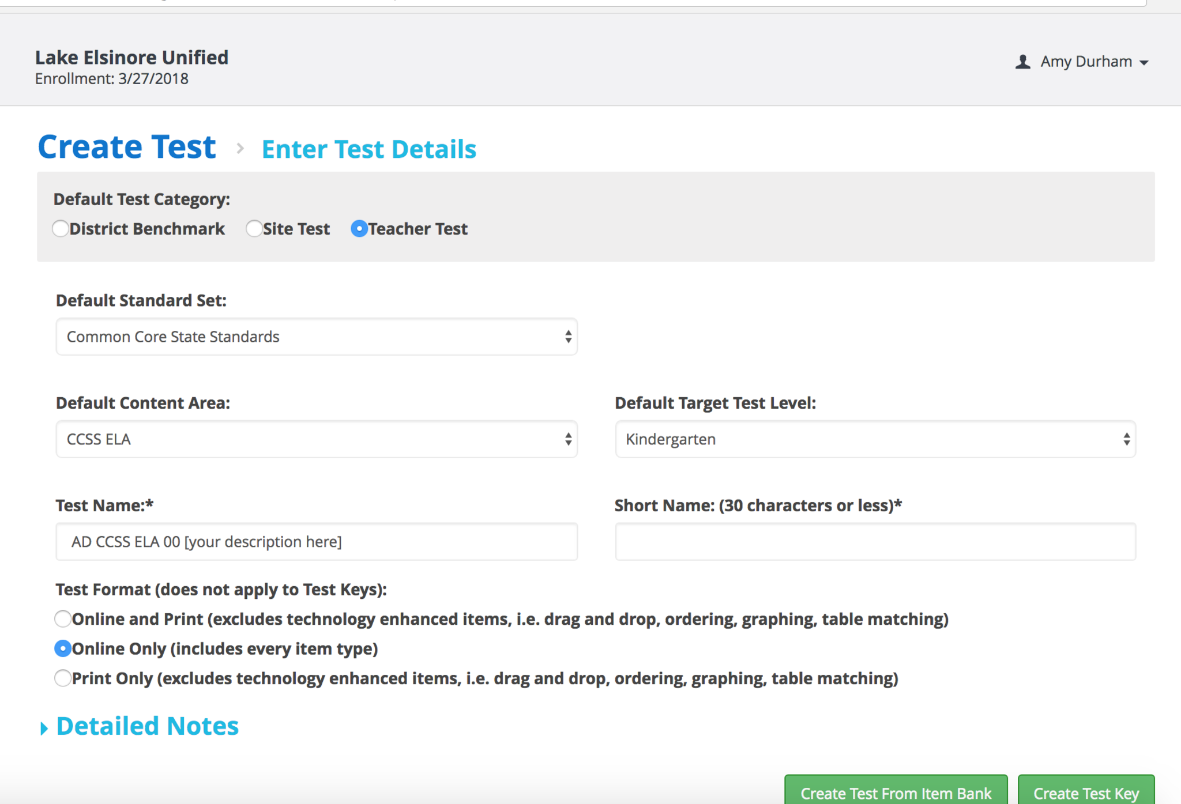Screen dimensions: 1181x804
Task: Click the breadcrumb chevron after Create Test
Action: (x=240, y=149)
